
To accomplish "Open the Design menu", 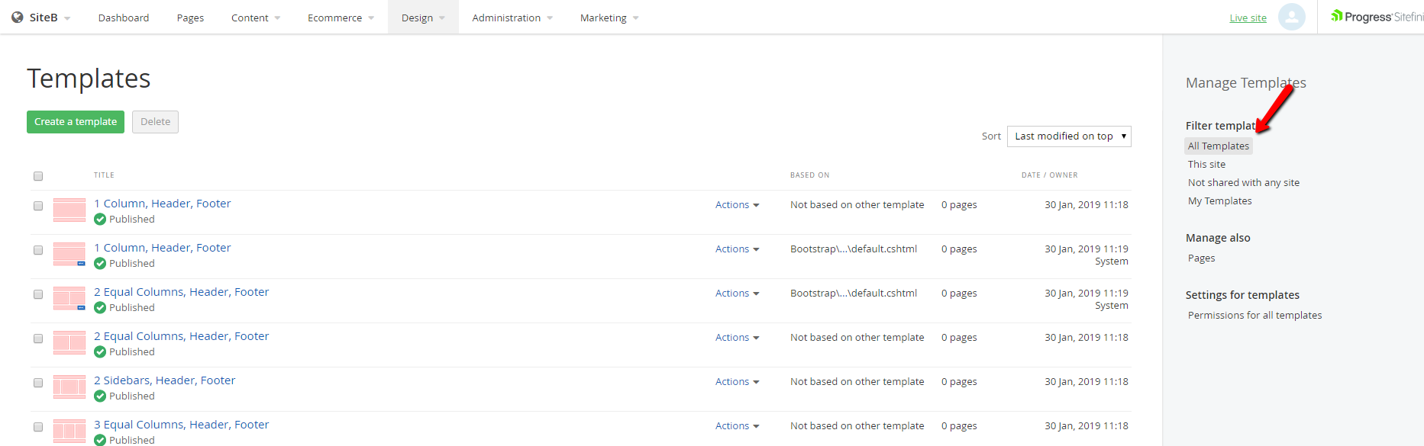I will (x=423, y=18).
